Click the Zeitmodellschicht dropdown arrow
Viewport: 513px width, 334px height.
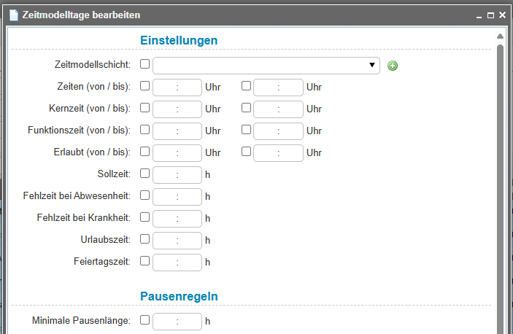pyautogui.click(x=371, y=65)
